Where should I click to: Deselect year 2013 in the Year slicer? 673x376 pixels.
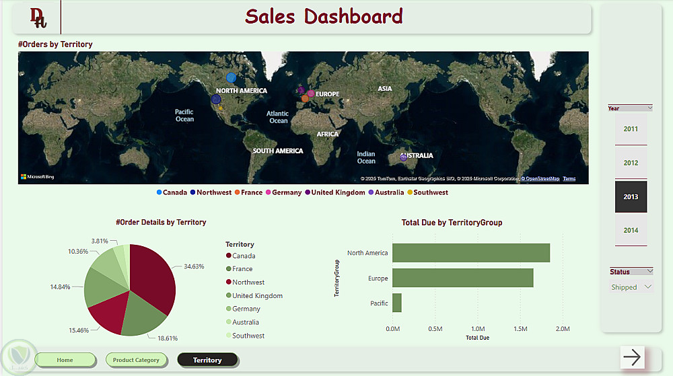coord(631,196)
